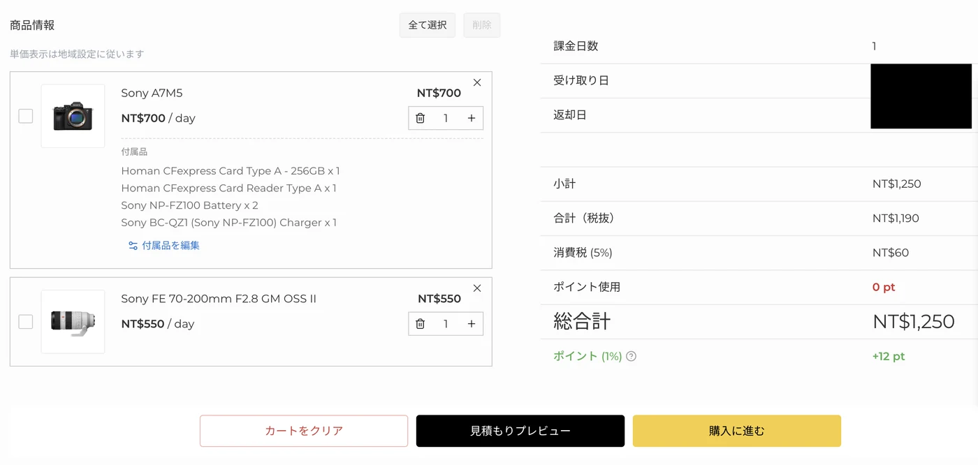Click the Sony A7M5 product title

click(x=152, y=93)
